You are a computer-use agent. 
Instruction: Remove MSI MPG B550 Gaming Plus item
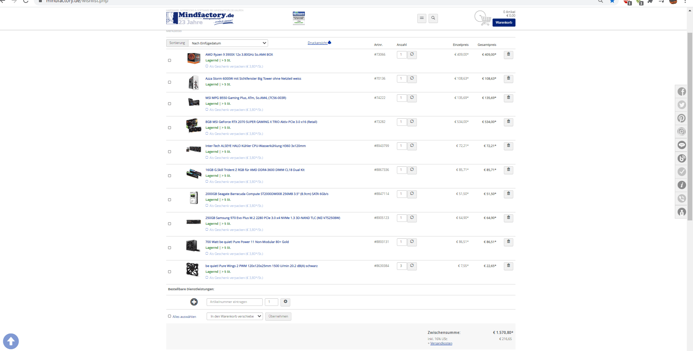click(x=508, y=98)
